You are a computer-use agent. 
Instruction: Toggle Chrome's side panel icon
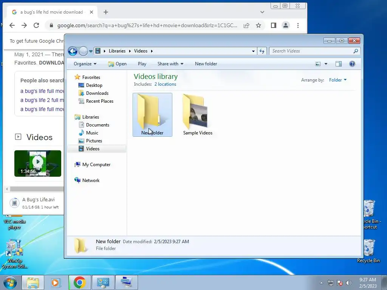coord(274,25)
